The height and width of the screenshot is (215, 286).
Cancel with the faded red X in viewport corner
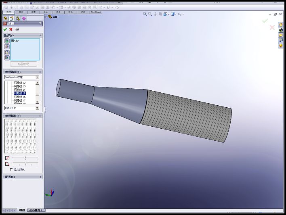[272, 27]
